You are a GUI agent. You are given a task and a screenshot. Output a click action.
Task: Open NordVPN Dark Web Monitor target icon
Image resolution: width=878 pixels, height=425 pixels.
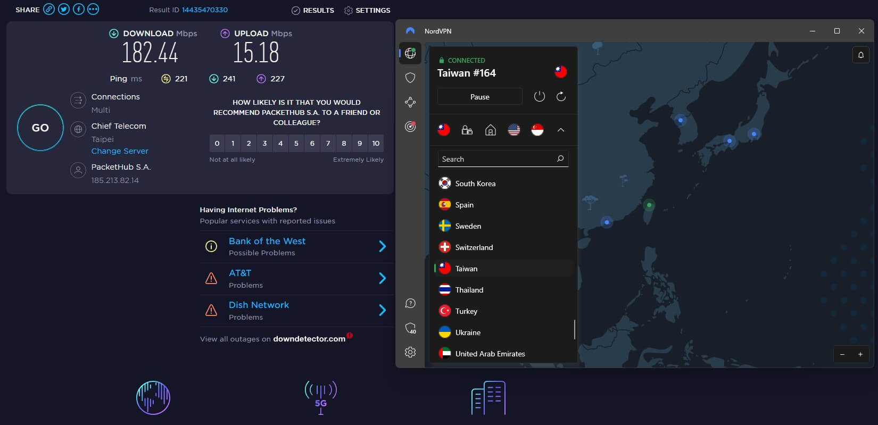tap(410, 127)
